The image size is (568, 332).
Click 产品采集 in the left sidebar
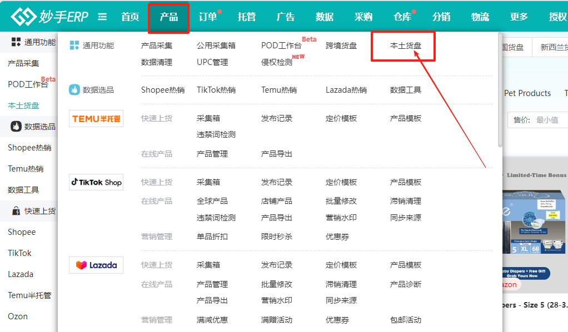(23, 63)
